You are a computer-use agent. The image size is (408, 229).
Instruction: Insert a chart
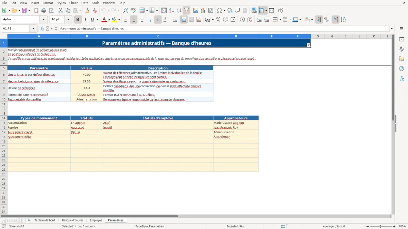tap(203, 11)
